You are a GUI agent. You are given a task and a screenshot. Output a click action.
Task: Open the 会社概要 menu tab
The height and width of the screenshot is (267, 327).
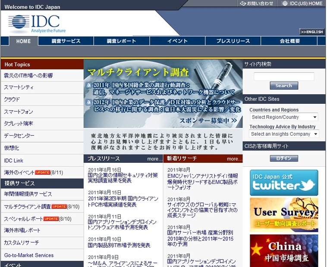tap(289, 41)
